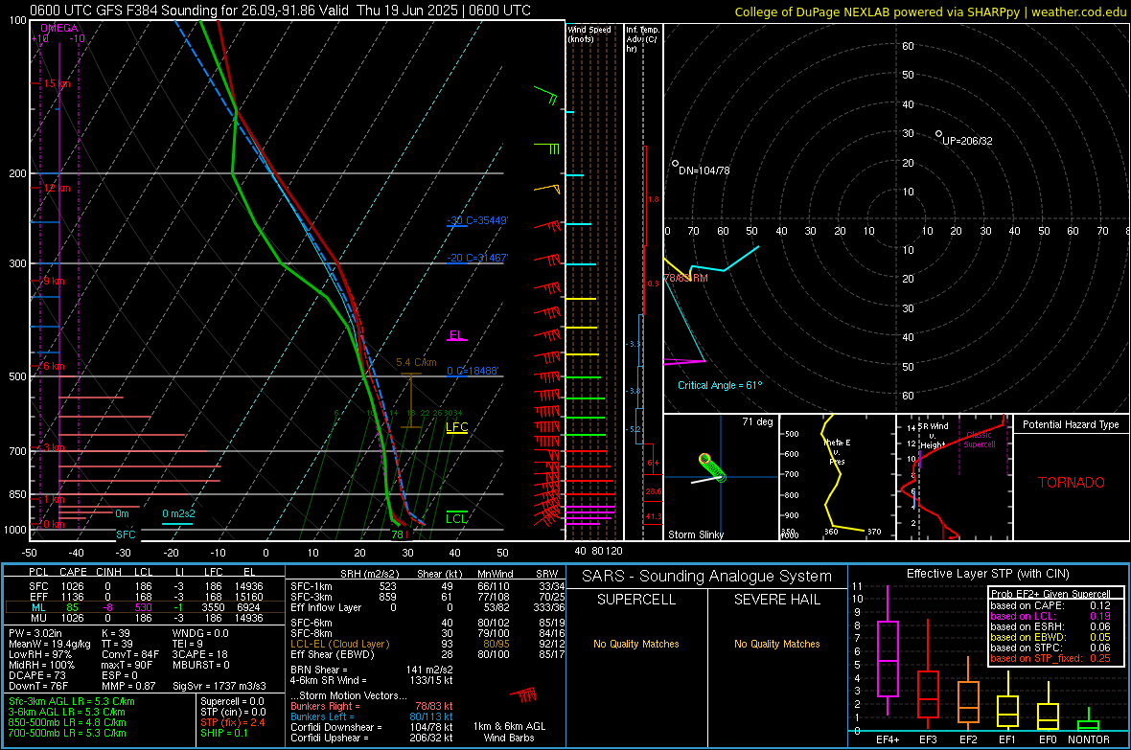The width and height of the screenshot is (1131, 750).
Task: Click the MMP = 0.87 value
Action: [128, 686]
